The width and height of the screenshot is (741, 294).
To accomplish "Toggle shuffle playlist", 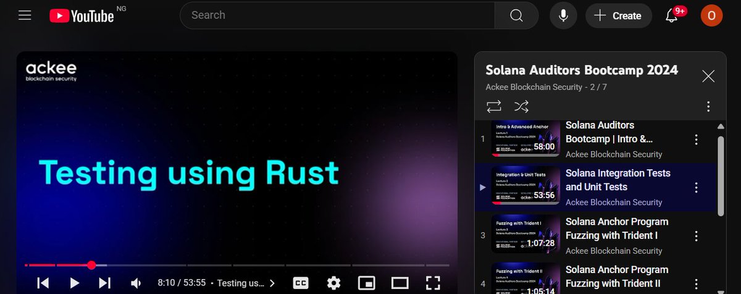I will coord(521,106).
